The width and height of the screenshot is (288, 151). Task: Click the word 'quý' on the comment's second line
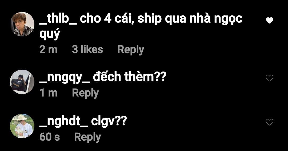(50, 34)
